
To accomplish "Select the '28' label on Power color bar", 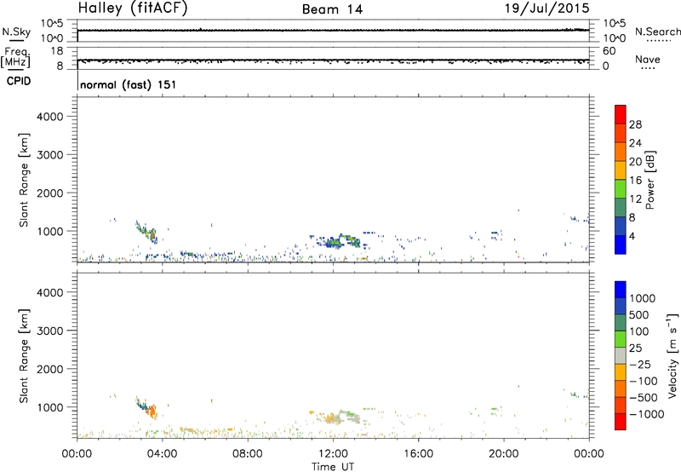I will pos(635,124).
